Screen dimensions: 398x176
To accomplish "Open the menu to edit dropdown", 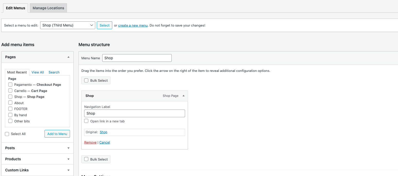I will coord(67,25).
